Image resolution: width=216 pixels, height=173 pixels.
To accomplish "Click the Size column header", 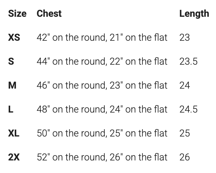I will [x=17, y=13].
